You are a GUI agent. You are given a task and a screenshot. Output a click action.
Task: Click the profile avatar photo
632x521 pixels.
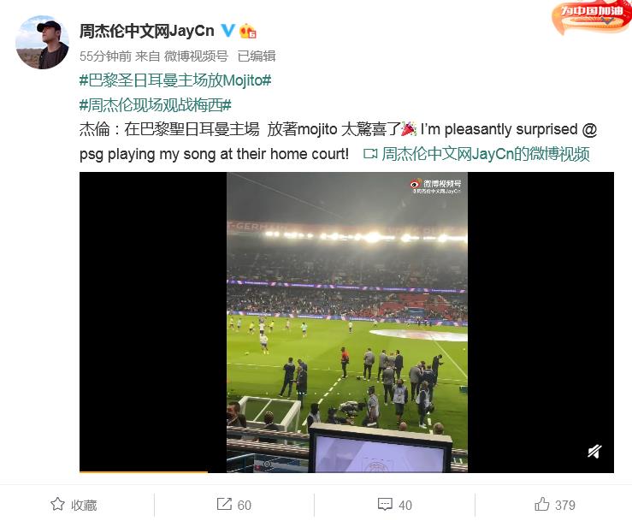tap(42, 42)
